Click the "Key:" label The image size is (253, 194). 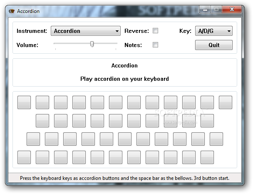pyautogui.click(x=185, y=31)
